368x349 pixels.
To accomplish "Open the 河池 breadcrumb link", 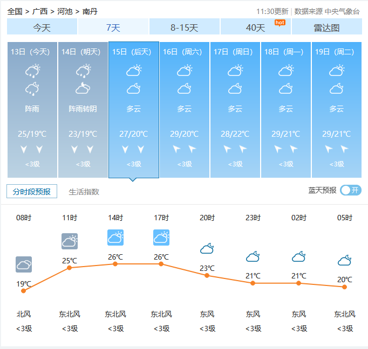I will pos(65,11).
